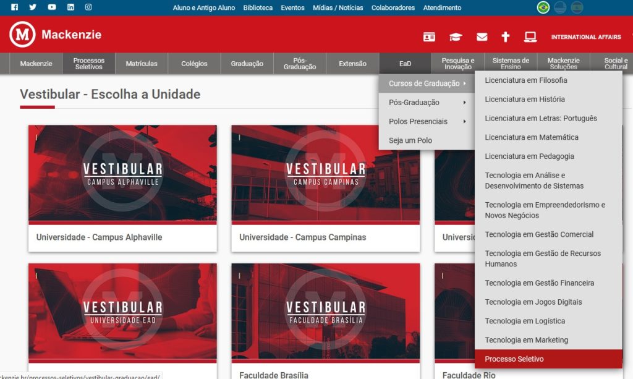Click Universidade - Campus Alphaville title
Screen dimensions: 633x379
pos(99,237)
